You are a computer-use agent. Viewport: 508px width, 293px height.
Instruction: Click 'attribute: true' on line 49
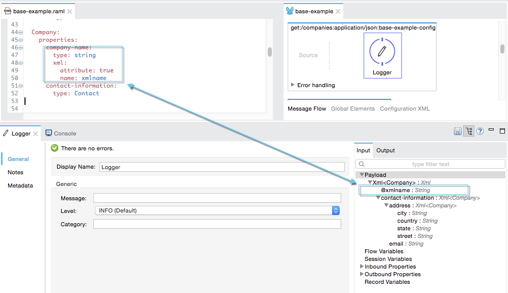coord(87,71)
